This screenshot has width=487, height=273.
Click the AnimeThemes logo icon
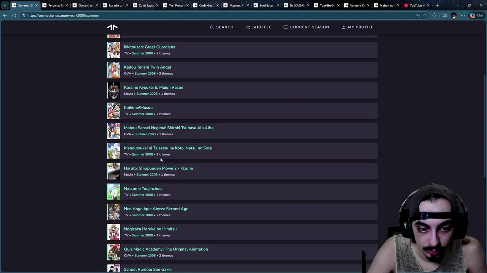point(112,27)
